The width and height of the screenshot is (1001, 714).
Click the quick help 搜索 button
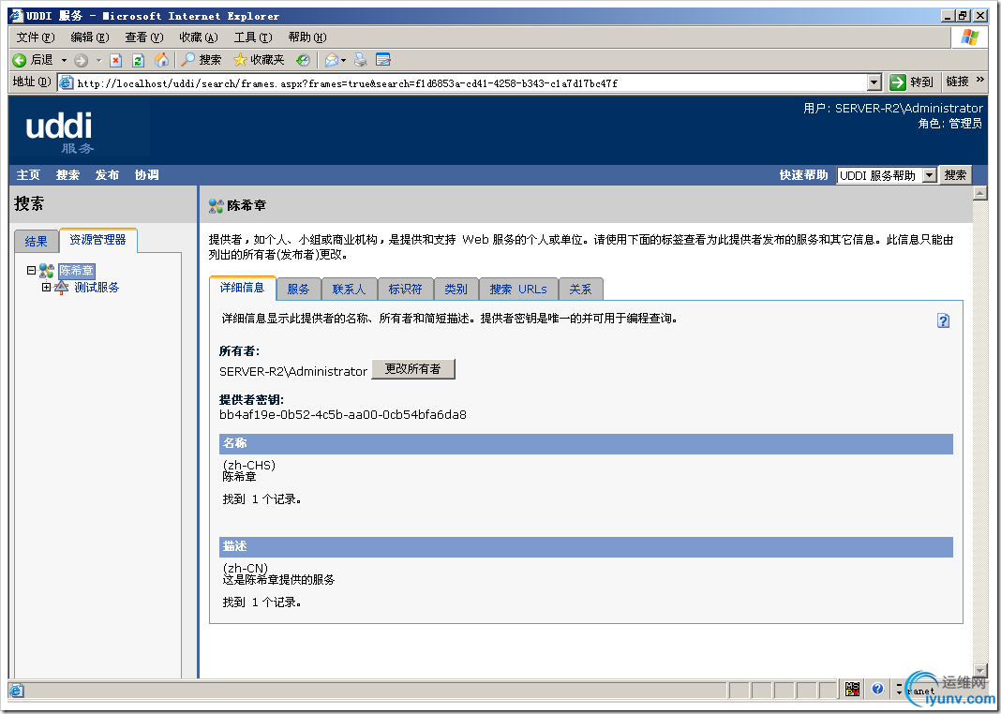click(x=955, y=175)
